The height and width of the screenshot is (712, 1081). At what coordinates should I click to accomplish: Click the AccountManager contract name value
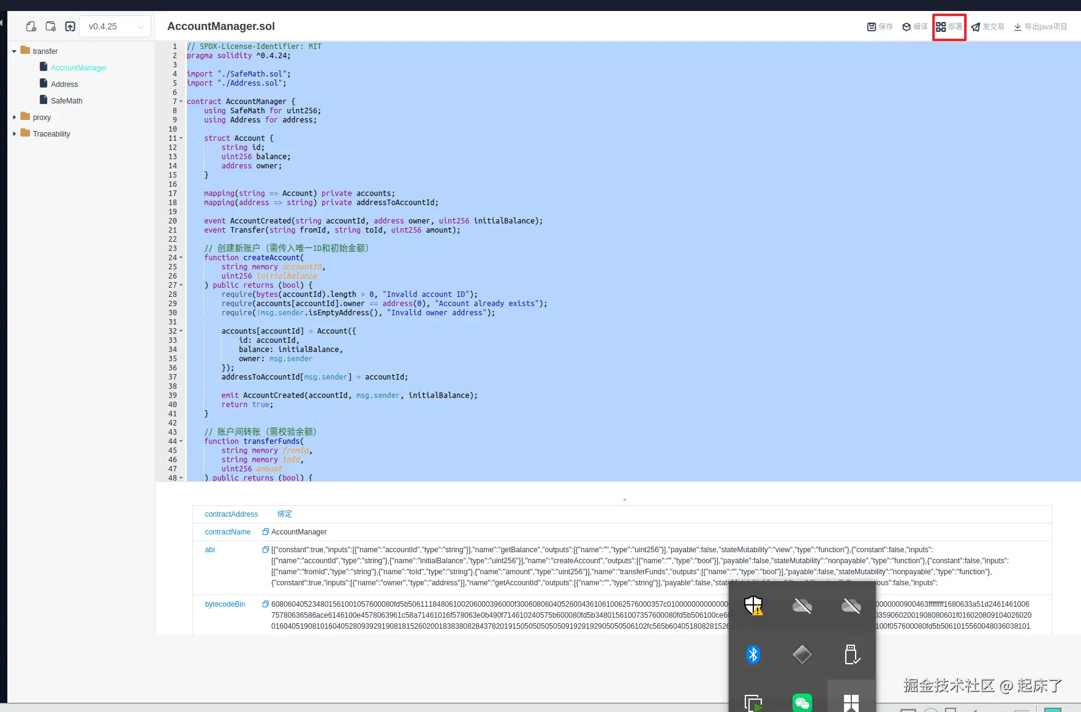tap(299, 532)
